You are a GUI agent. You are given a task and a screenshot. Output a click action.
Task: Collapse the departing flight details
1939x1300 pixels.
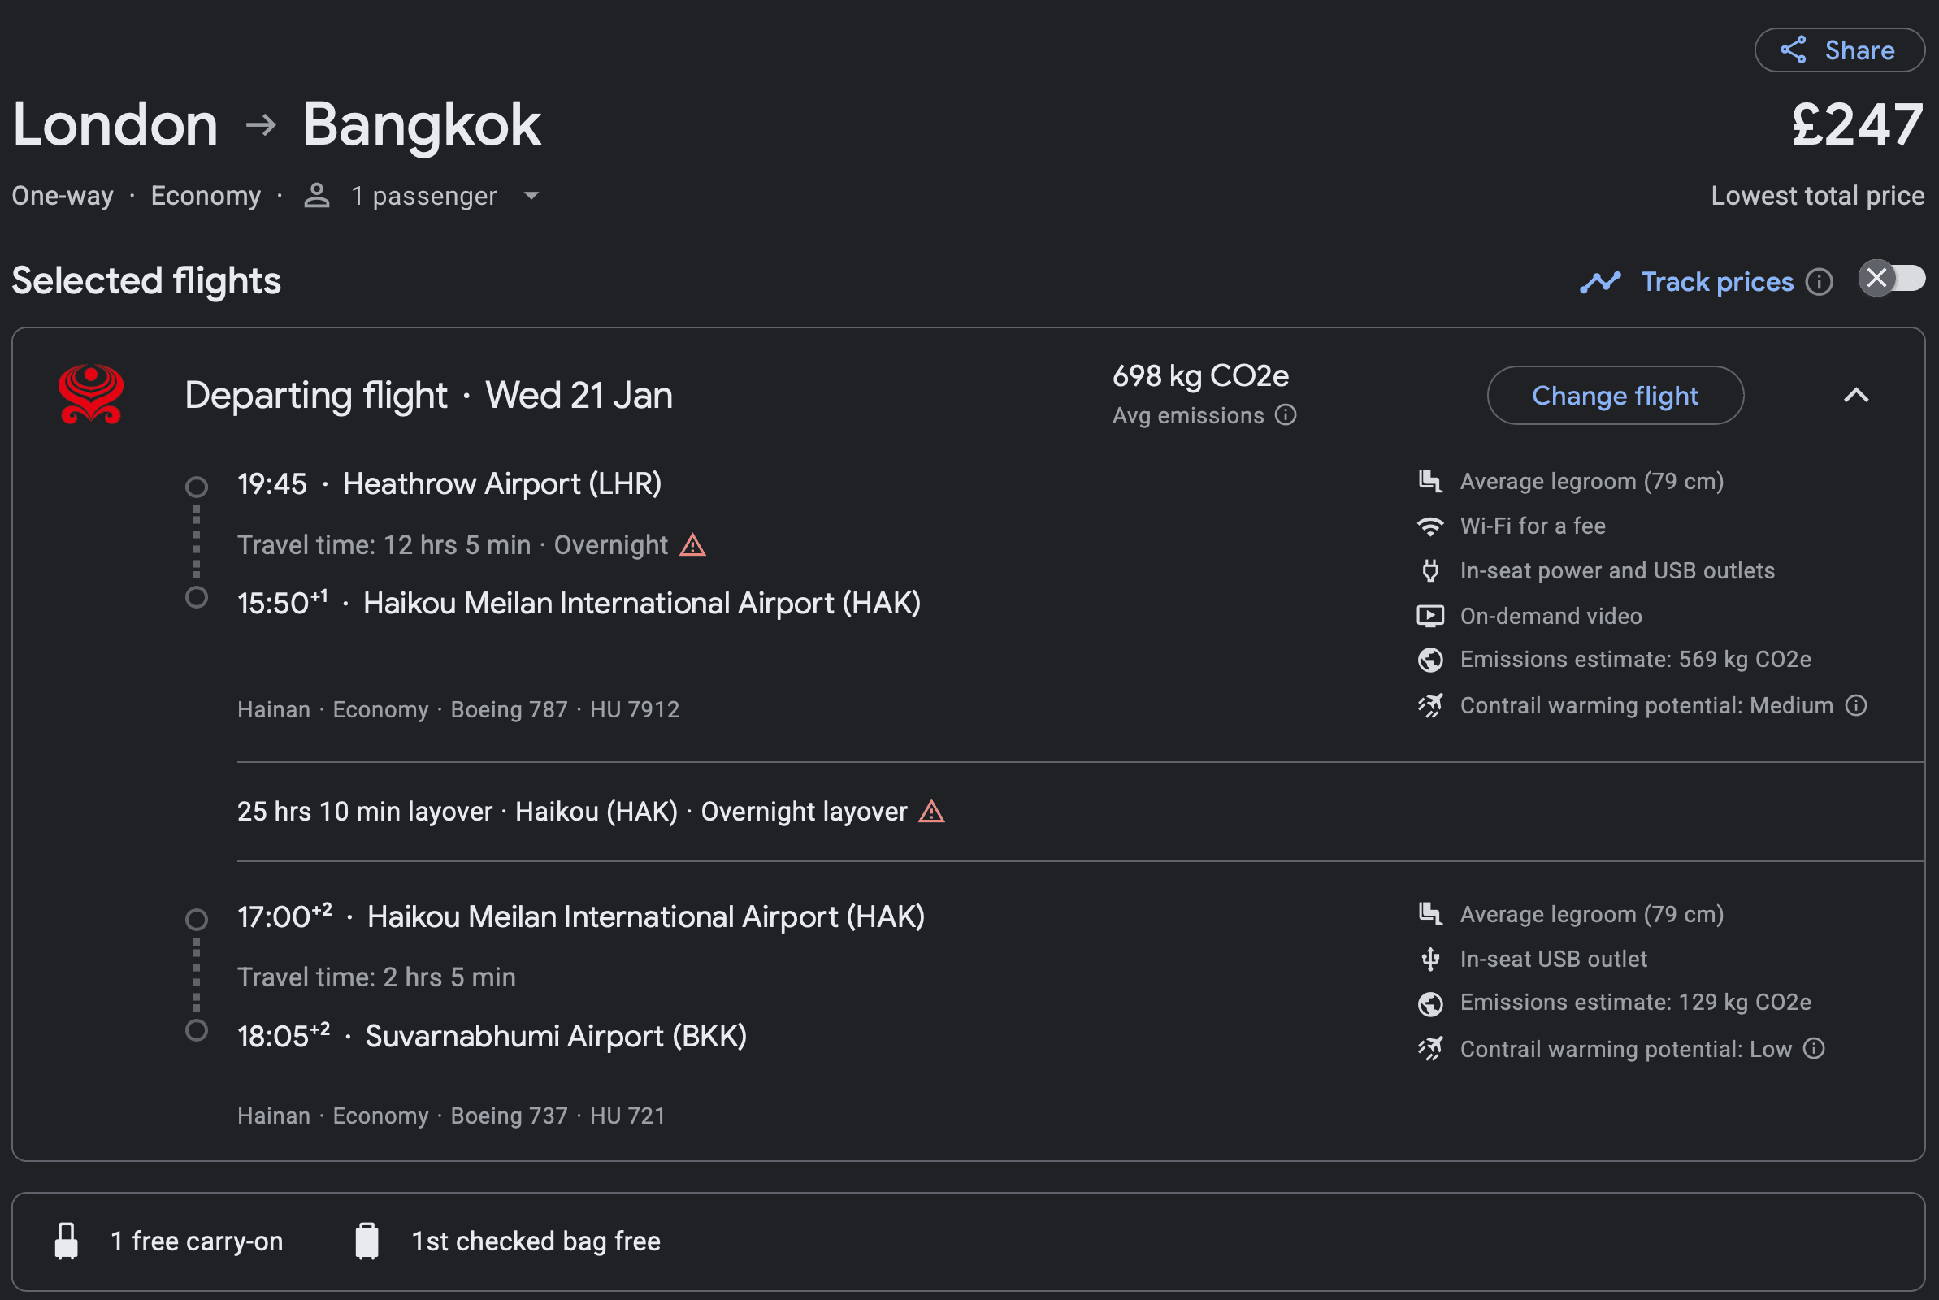point(1857,396)
